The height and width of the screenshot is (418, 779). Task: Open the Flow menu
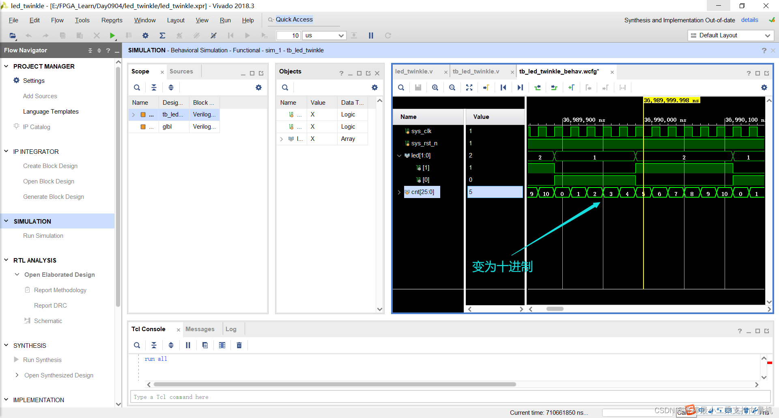point(57,20)
